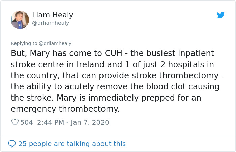Click the words emergency thrombectomy in the last line

[65, 109]
